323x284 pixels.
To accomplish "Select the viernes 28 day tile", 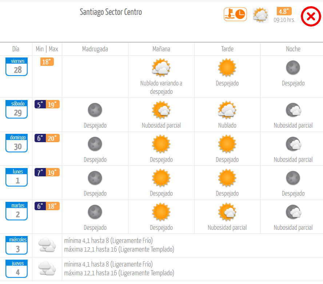I will point(16,67).
